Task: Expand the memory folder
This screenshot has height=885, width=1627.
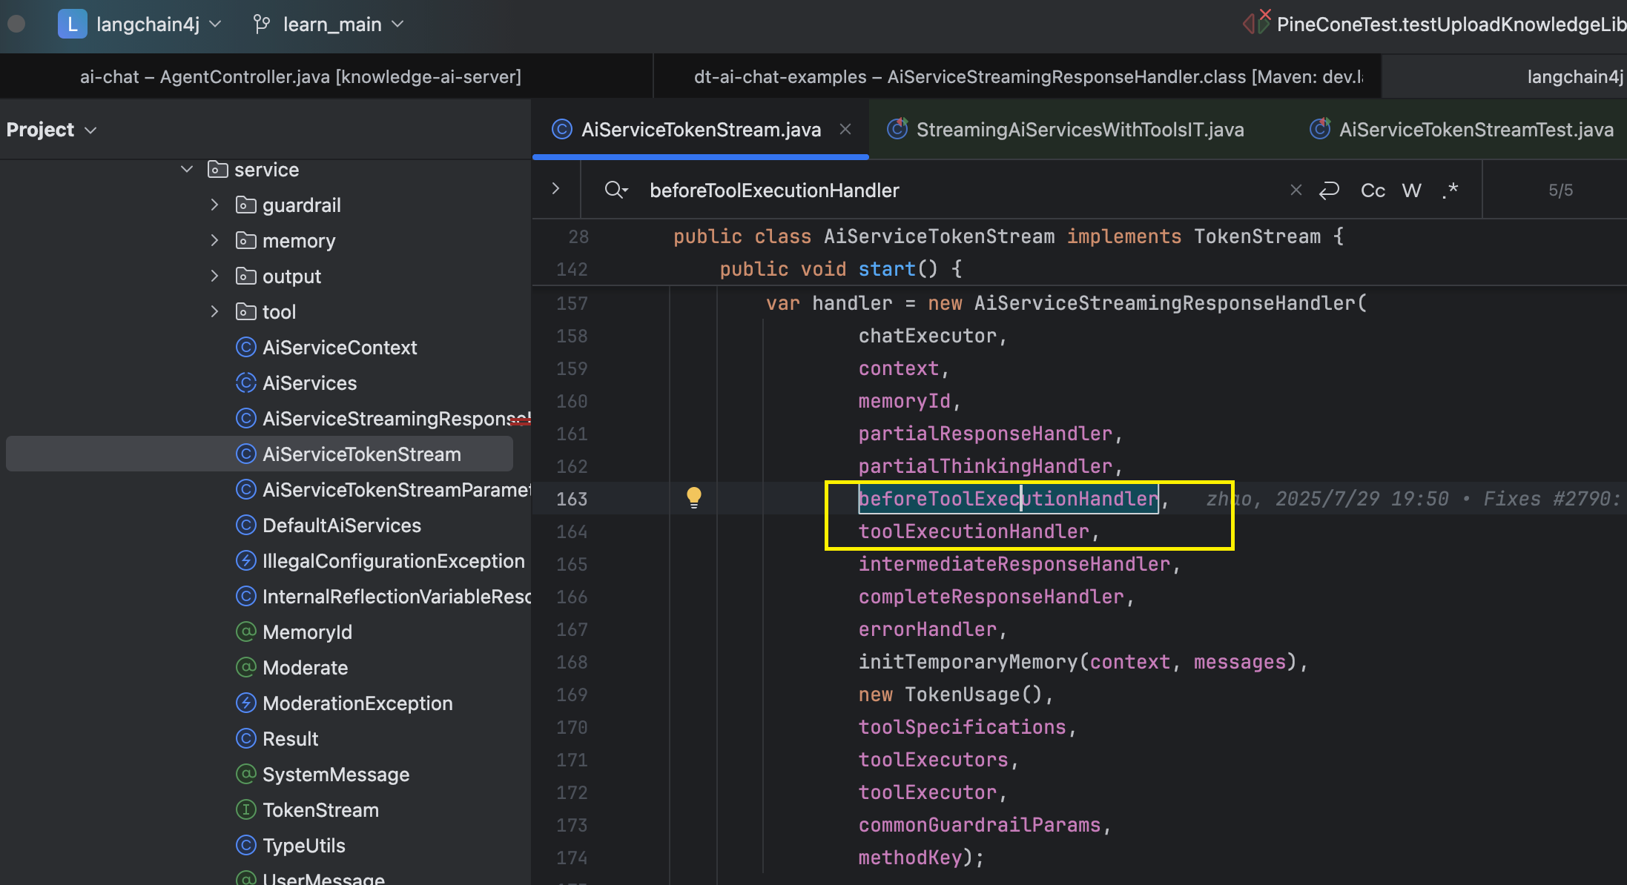Action: [214, 241]
